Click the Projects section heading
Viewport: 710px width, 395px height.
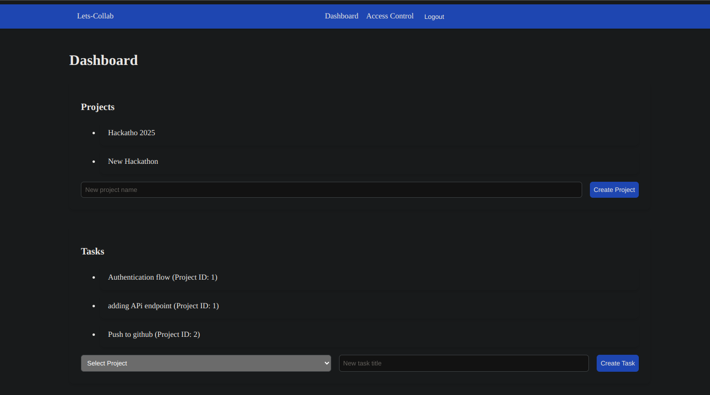pyautogui.click(x=98, y=107)
